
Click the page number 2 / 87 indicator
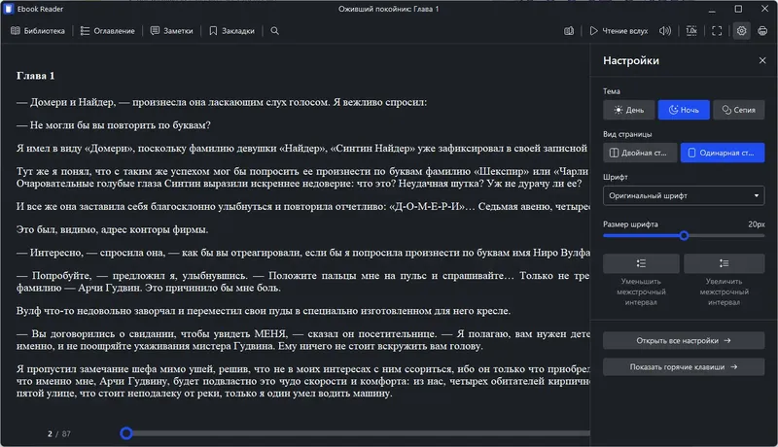tap(59, 434)
